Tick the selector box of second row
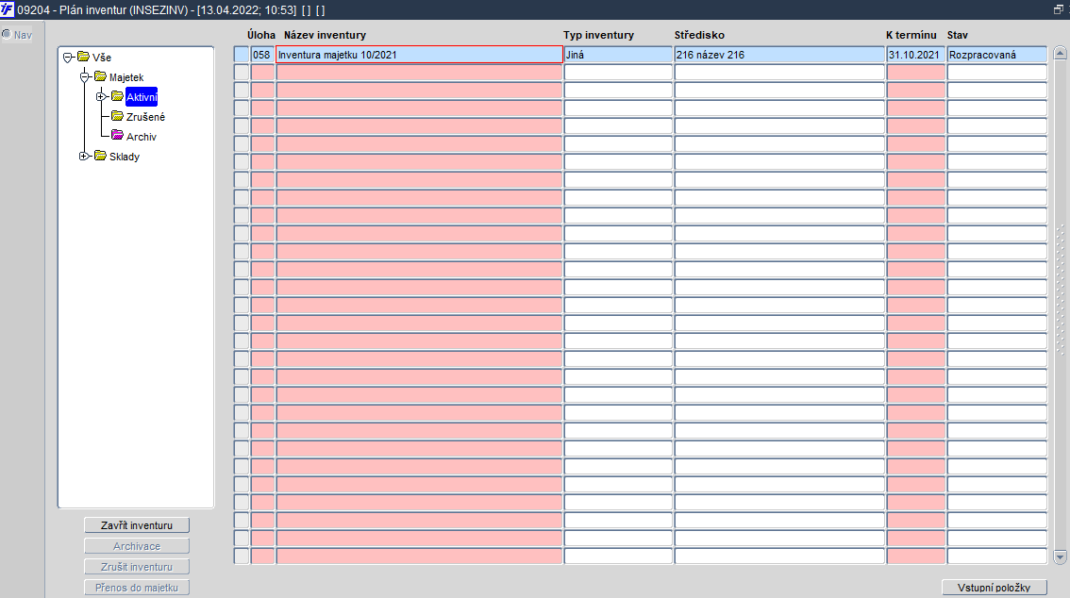The height and width of the screenshot is (598, 1070). (242, 73)
